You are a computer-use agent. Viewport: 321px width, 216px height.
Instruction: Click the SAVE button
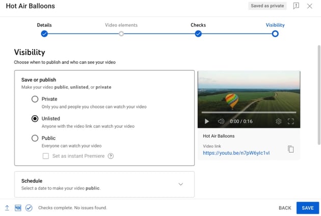307,208
